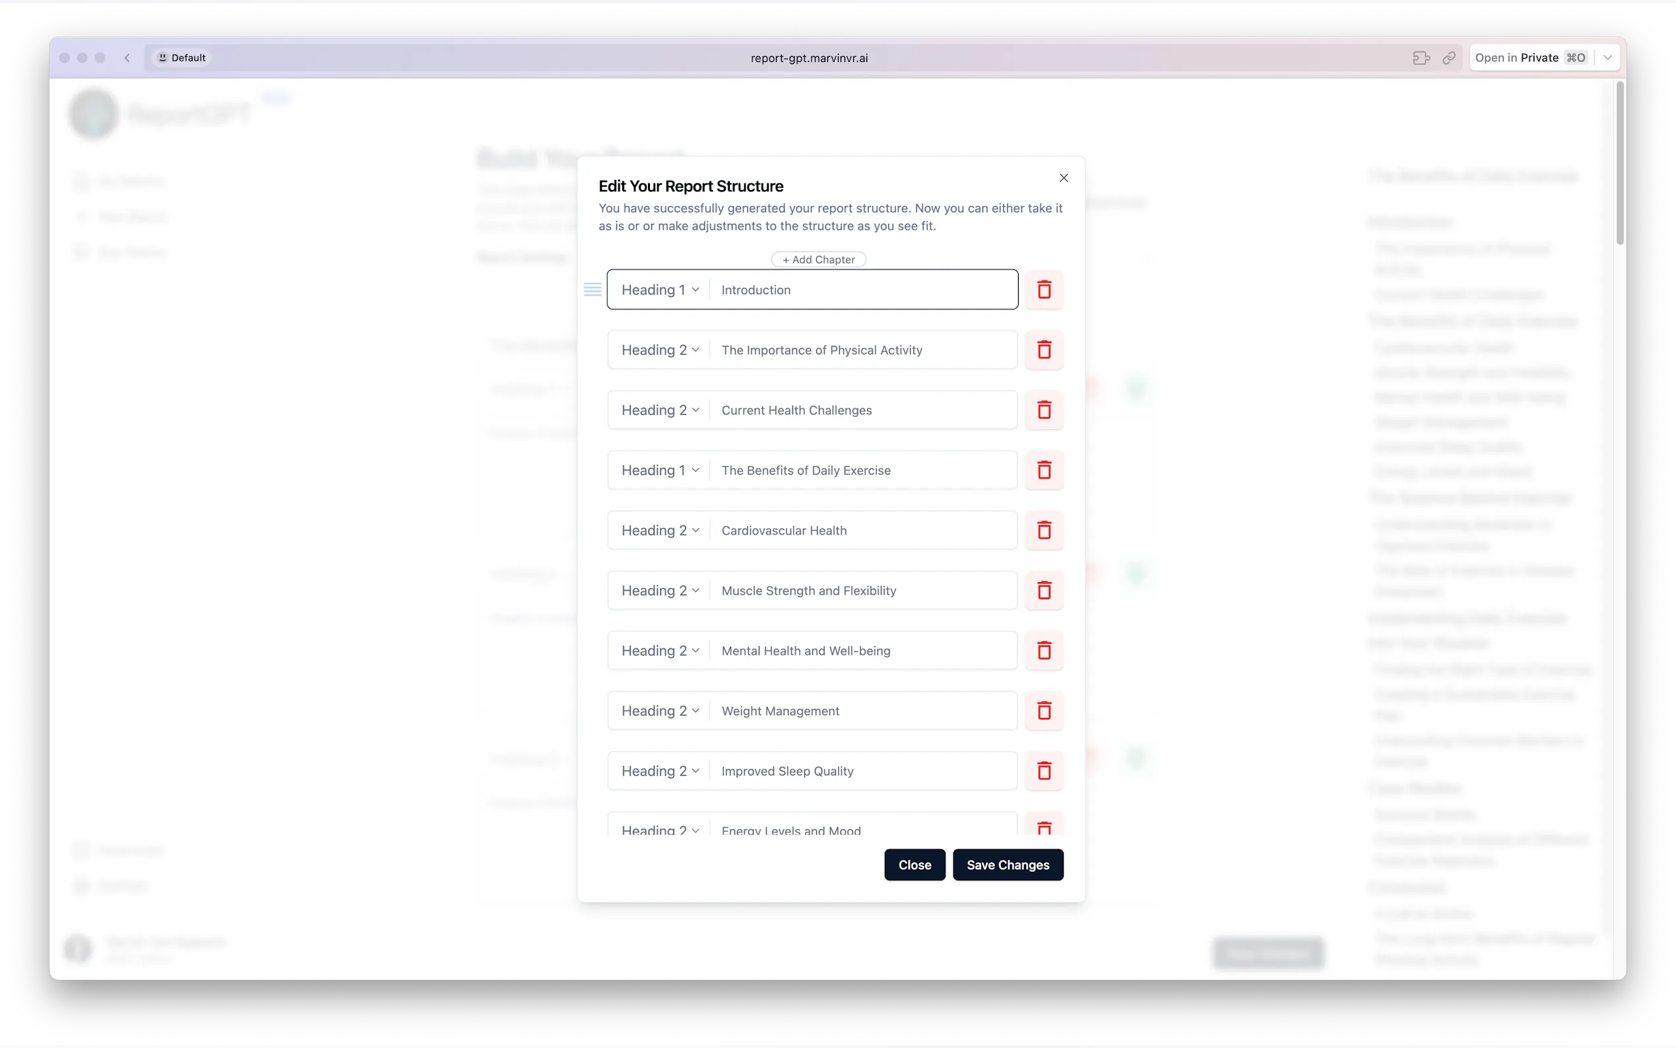Viewport: 1676px width, 1048px height.
Task: Delete the Weight Management row
Action: point(1043,711)
